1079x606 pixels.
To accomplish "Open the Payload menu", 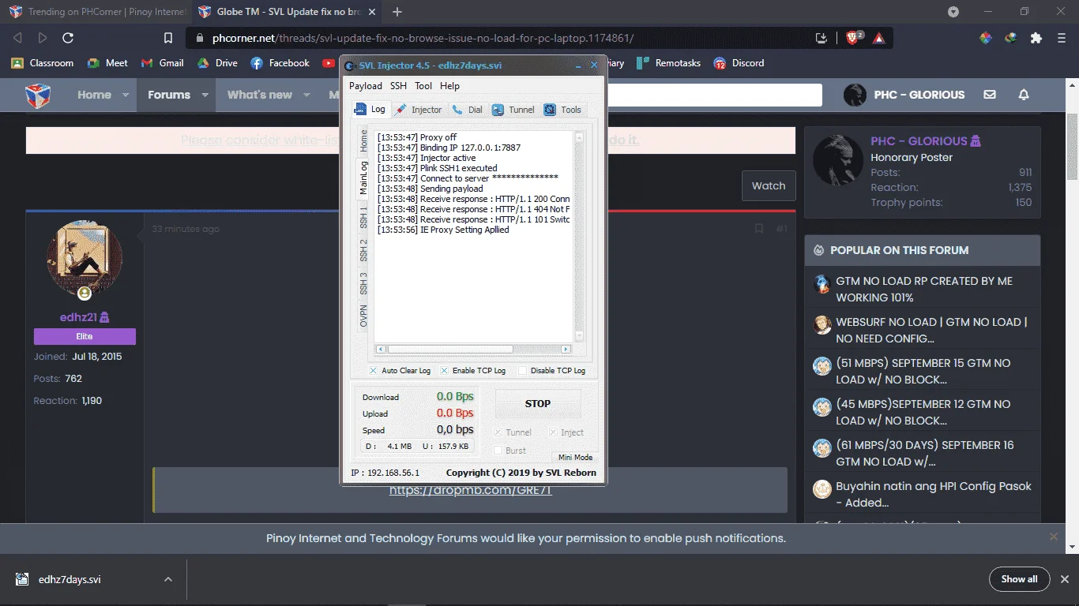I will [x=366, y=86].
